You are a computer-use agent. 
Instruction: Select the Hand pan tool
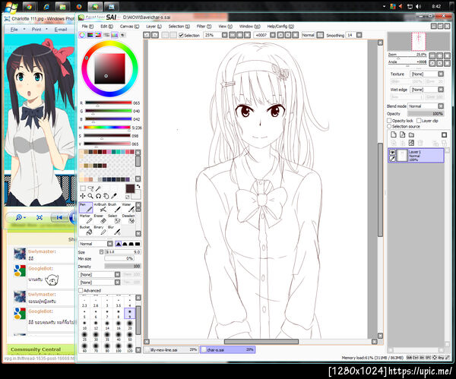[x=106, y=196]
